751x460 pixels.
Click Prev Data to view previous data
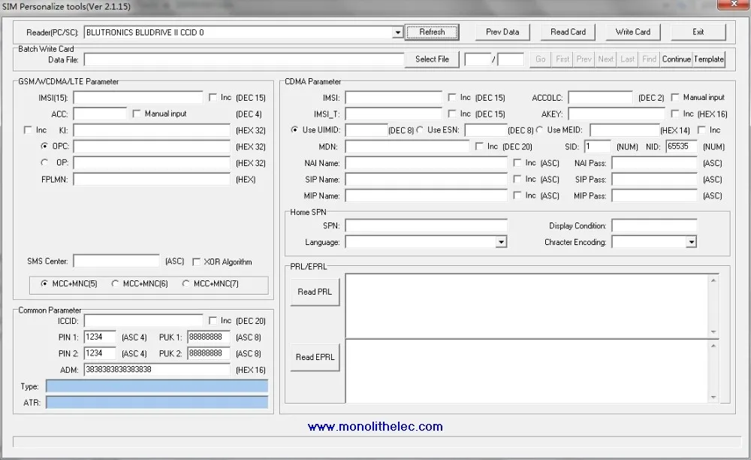tap(502, 32)
